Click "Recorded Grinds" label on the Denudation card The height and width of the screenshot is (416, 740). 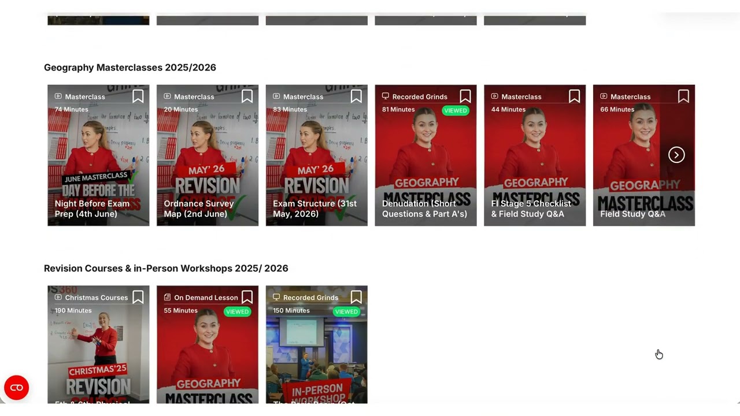click(420, 96)
